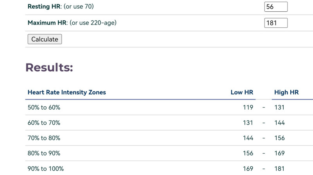Screen dimensions: 313x175
Task: Click low HR value 144 for 70% to 80%
Action: click(x=248, y=138)
